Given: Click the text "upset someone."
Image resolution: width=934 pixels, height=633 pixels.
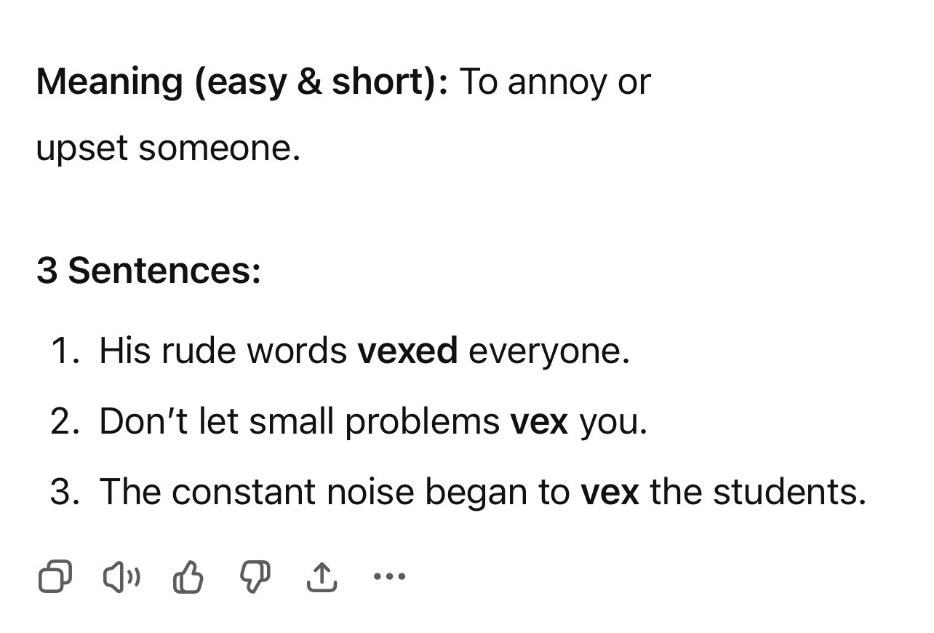Looking at the screenshot, I should pos(168,148).
